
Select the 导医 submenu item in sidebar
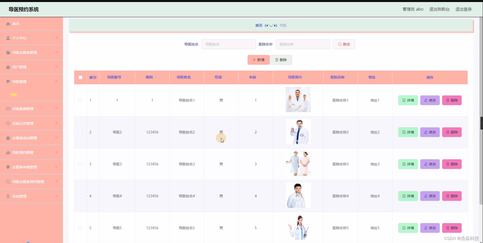[x=14, y=95]
